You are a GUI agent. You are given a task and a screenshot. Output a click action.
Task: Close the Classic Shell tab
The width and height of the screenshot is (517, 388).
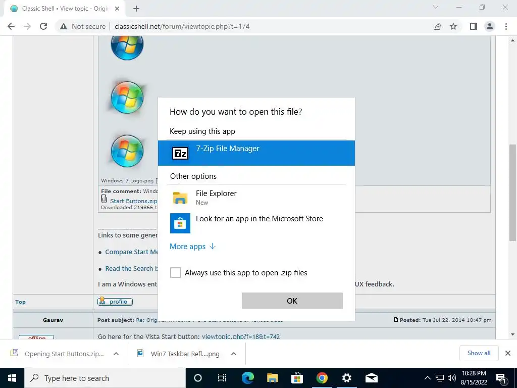pos(117,9)
